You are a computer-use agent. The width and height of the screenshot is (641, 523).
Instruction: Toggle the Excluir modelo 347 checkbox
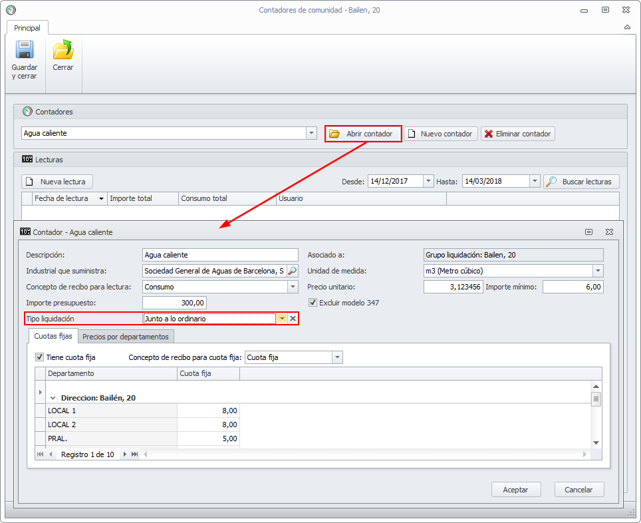(x=313, y=303)
